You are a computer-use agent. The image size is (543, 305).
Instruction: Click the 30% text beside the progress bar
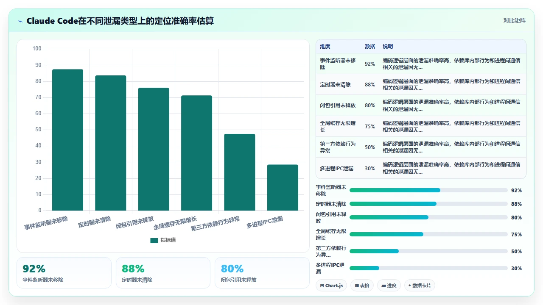click(x=516, y=269)
